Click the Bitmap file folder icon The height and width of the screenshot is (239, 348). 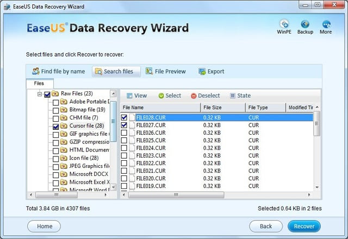pyautogui.click(x=64, y=110)
